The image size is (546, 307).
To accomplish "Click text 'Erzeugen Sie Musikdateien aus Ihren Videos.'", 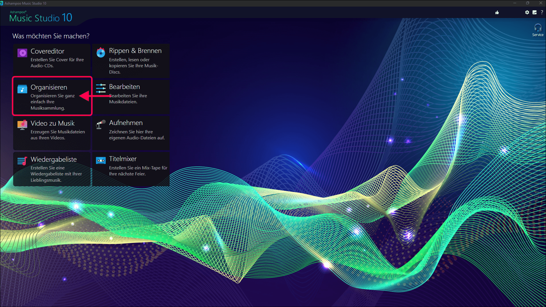I will pyautogui.click(x=58, y=135).
